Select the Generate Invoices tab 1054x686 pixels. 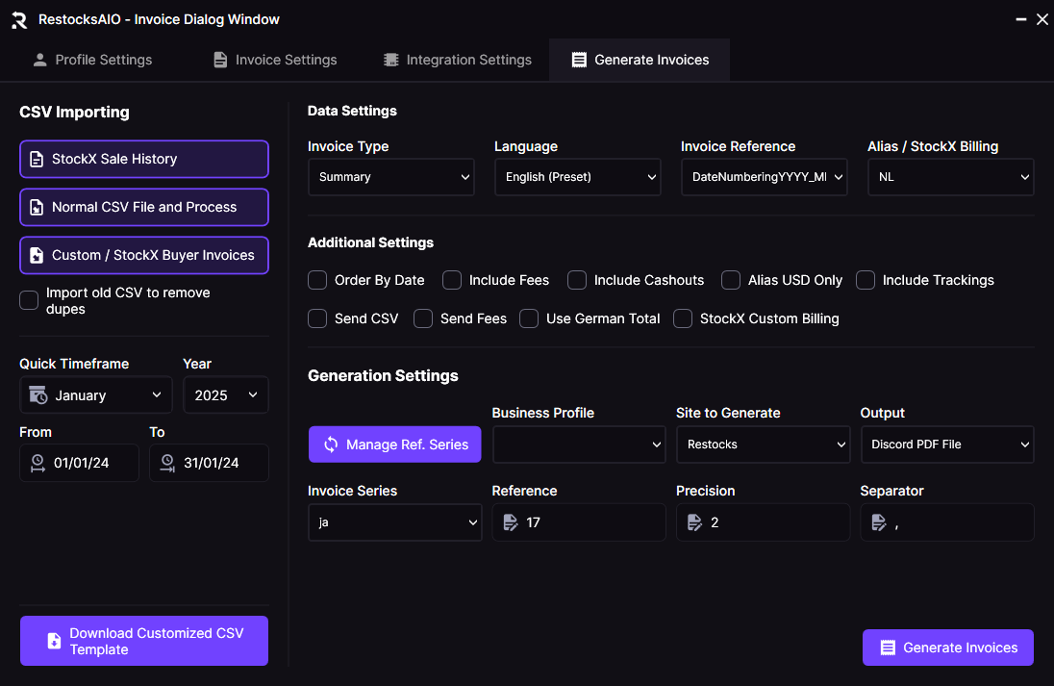640,60
